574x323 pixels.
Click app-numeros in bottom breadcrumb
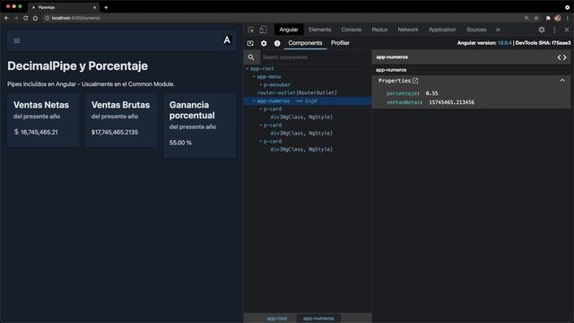(x=318, y=319)
